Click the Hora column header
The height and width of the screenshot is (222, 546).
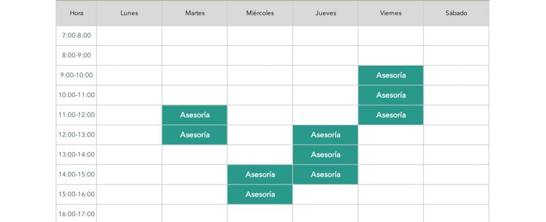[76, 13]
